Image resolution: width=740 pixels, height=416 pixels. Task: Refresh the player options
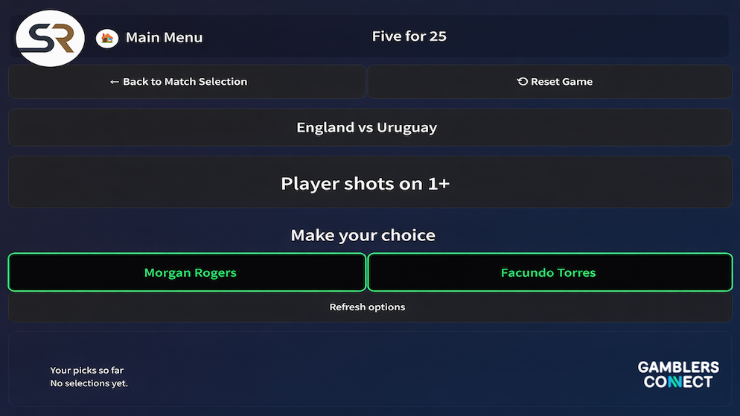point(367,307)
